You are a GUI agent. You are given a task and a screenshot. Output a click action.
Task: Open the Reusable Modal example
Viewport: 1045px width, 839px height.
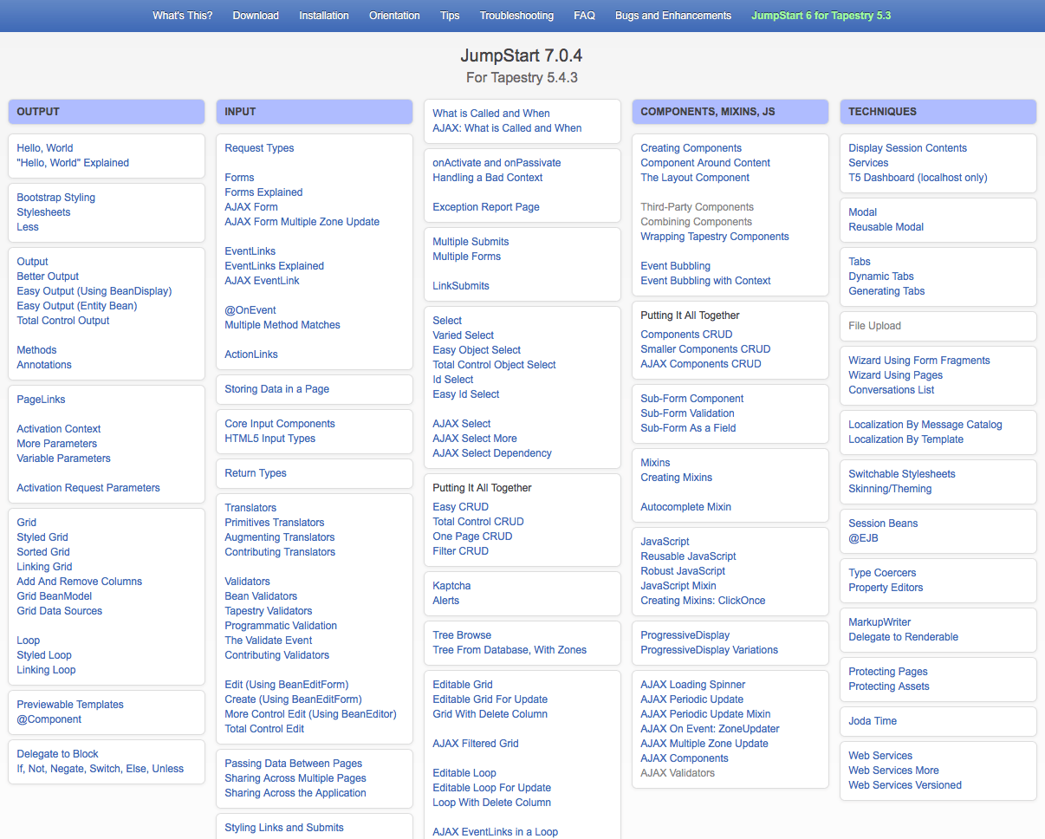(x=886, y=227)
